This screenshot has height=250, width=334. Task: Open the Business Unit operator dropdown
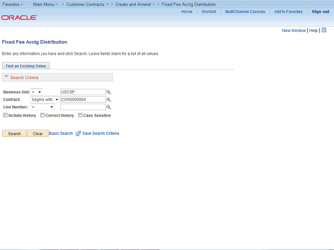37,92
